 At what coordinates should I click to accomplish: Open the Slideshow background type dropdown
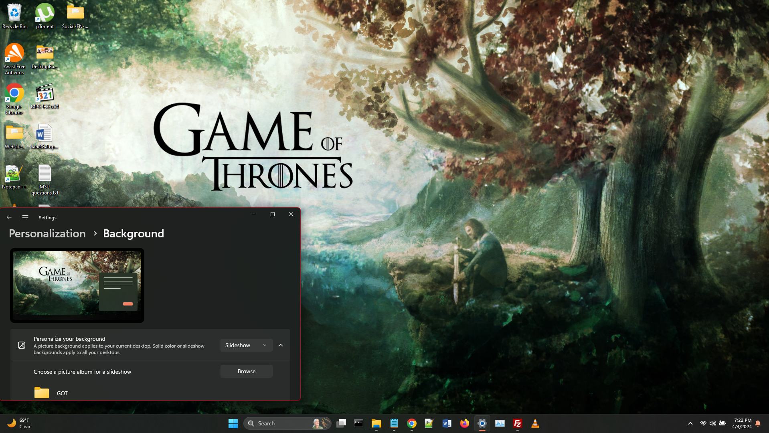click(246, 345)
